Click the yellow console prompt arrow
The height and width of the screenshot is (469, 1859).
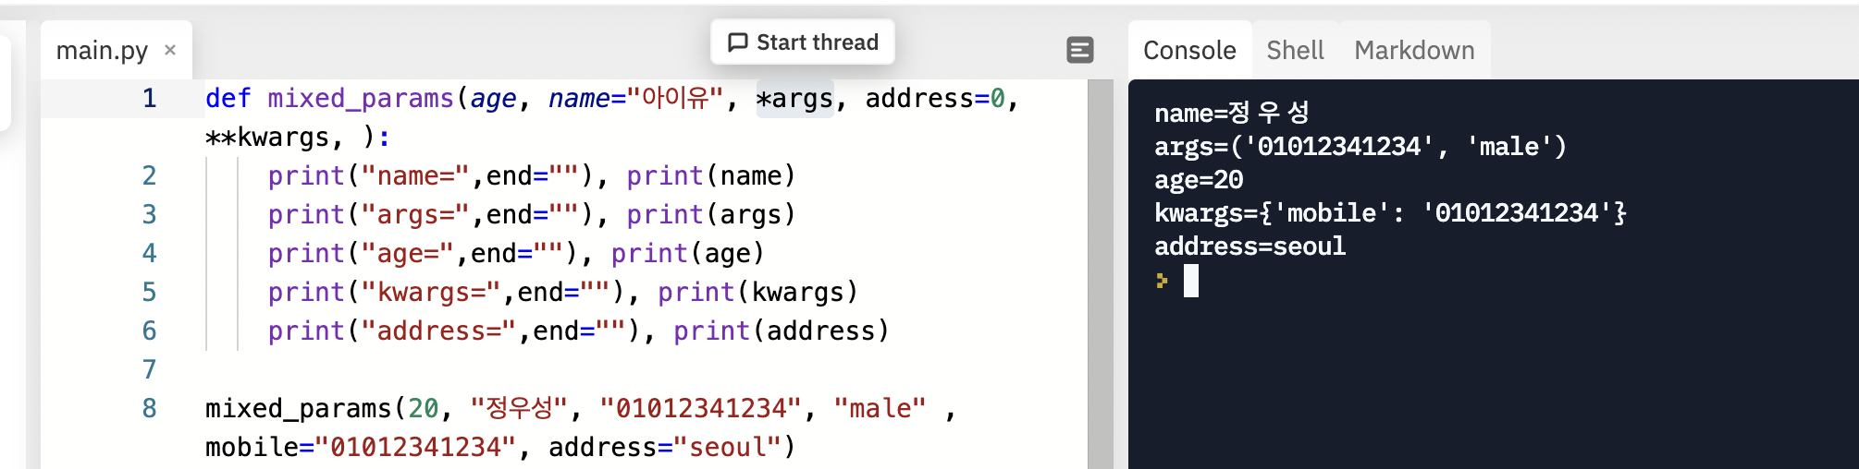1163,281
